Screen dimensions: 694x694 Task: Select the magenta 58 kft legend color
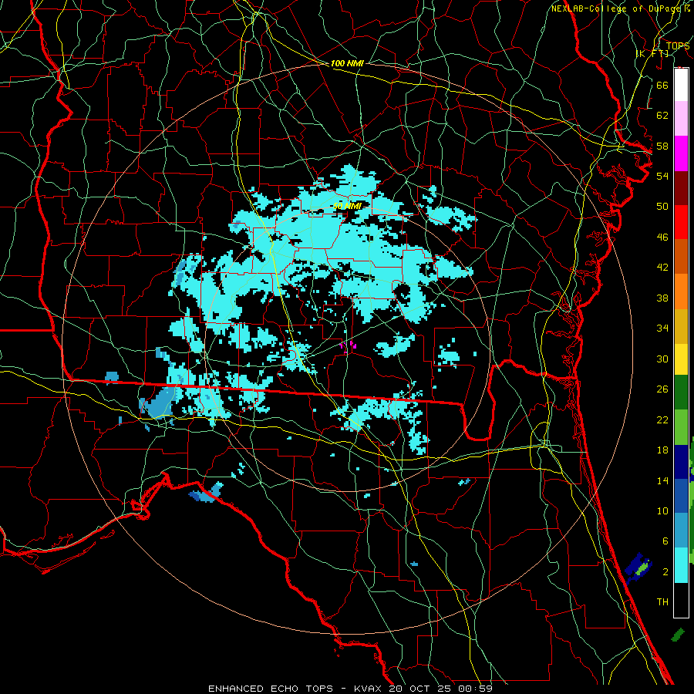point(681,153)
